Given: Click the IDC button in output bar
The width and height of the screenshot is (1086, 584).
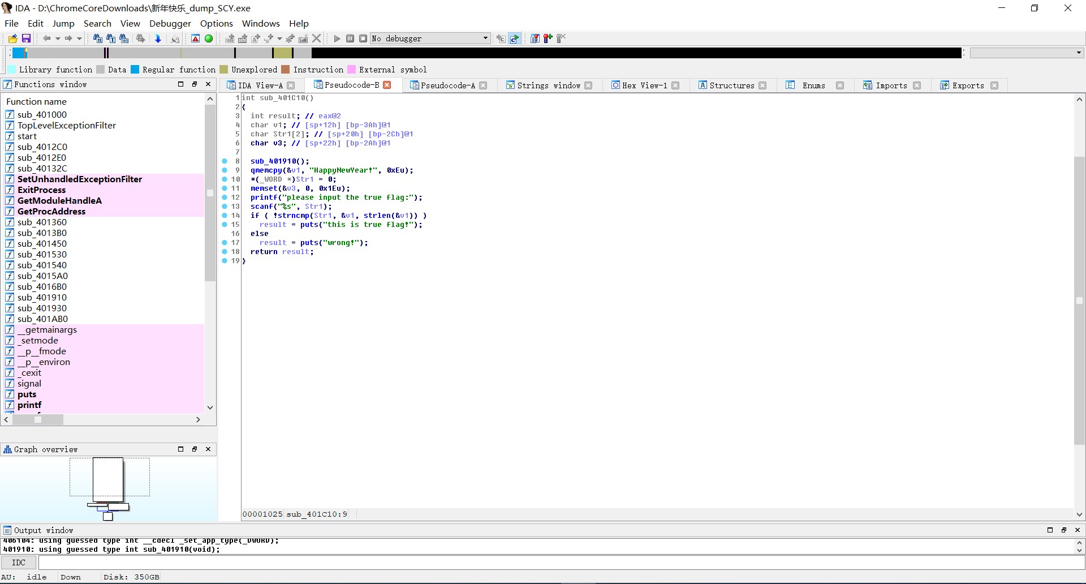Looking at the screenshot, I should (x=19, y=562).
